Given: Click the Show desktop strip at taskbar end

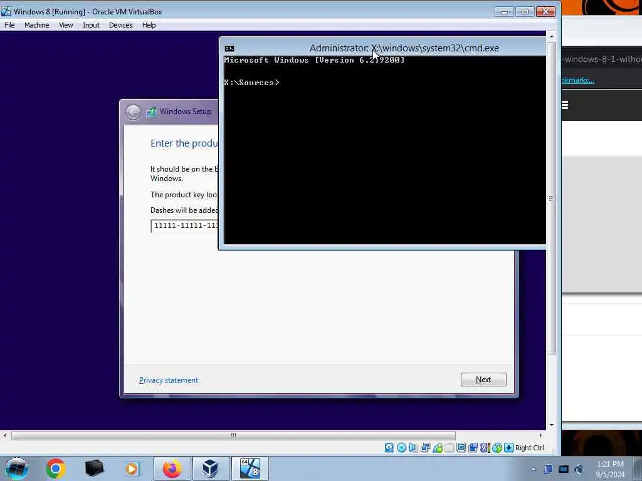Looking at the screenshot, I should point(638,468).
